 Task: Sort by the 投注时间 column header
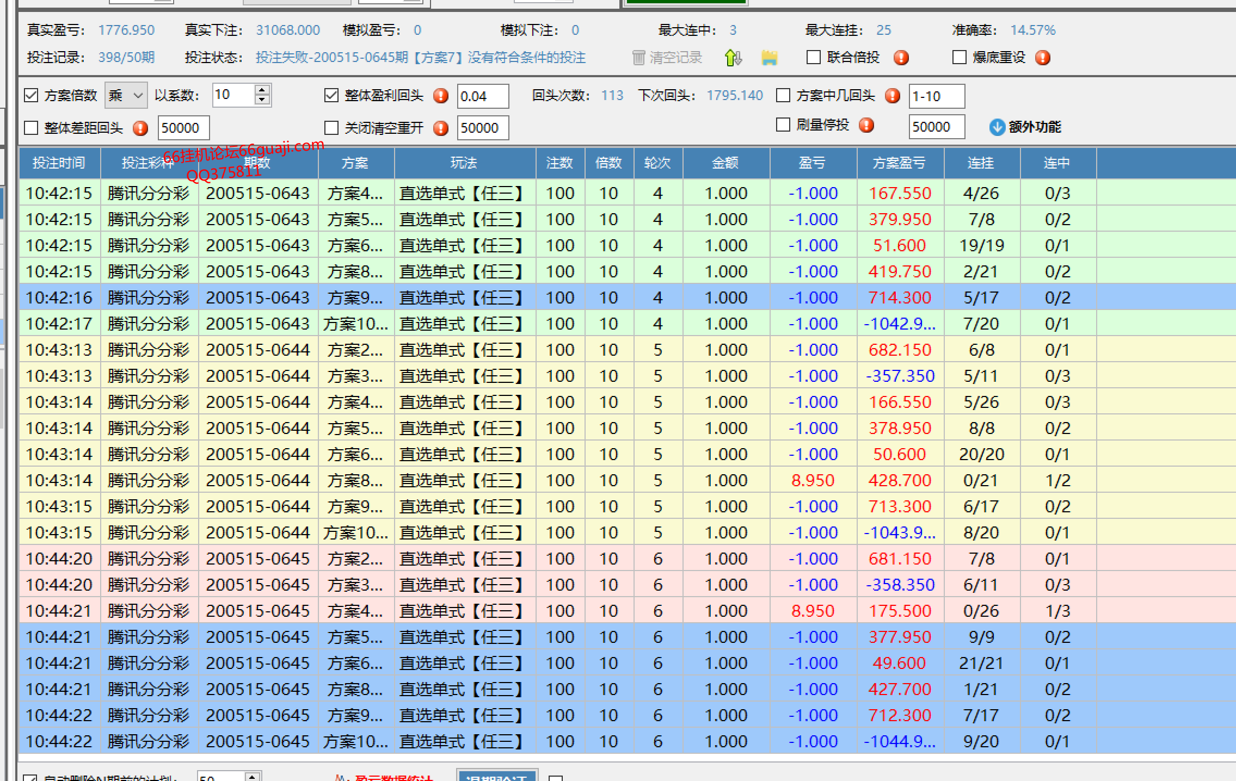point(59,163)
